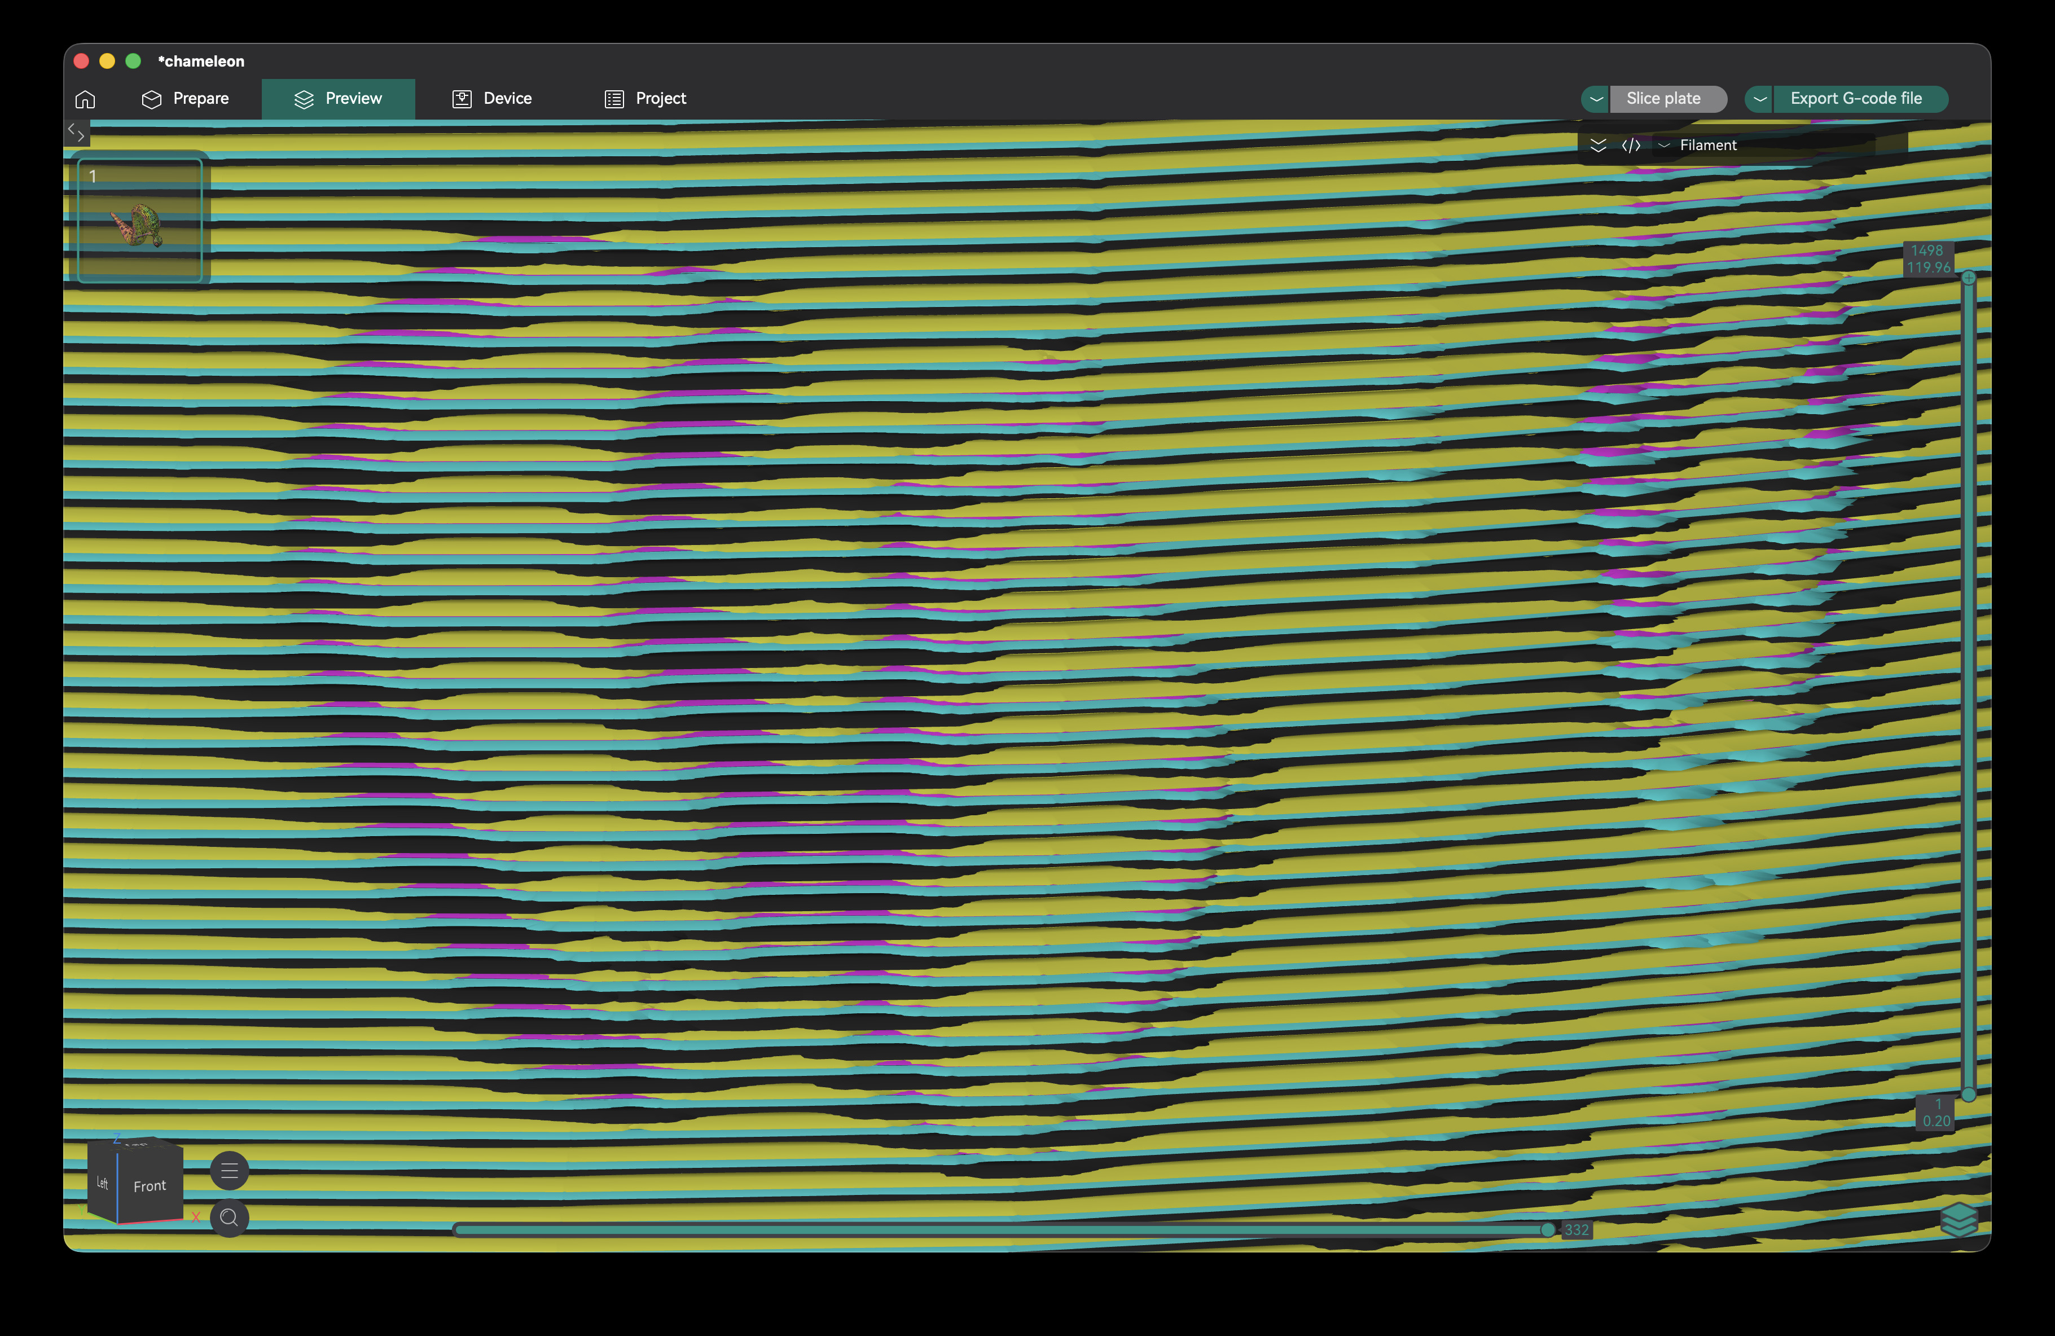The height and width of the screenshot is (1336, 2055).
Task: Minimize the window with the yellow button
Action: pyautogui.click(x=107, y=60)
